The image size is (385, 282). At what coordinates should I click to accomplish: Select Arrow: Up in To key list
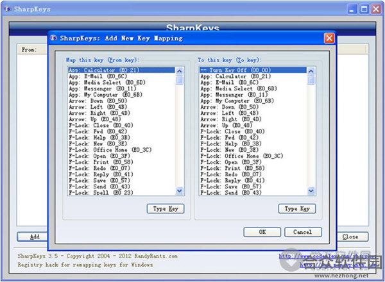pyautogui.click(x=253, y=126)
